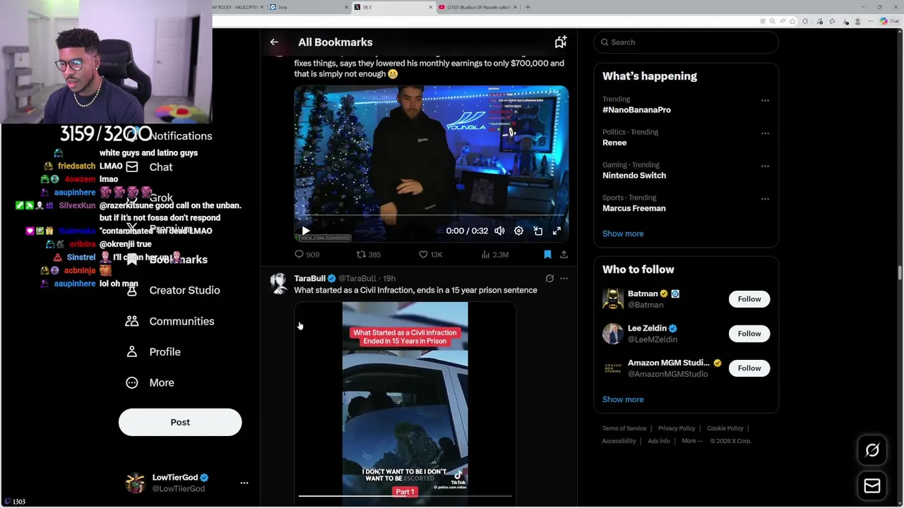Open Profile in sidebar
The image size is (904, 508).
pos(153,352)
